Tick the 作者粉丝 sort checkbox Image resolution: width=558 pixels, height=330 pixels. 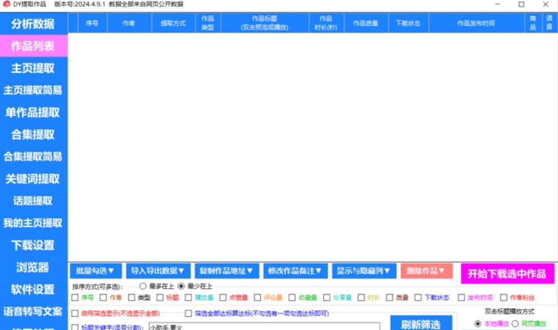(x=504, y=297)
